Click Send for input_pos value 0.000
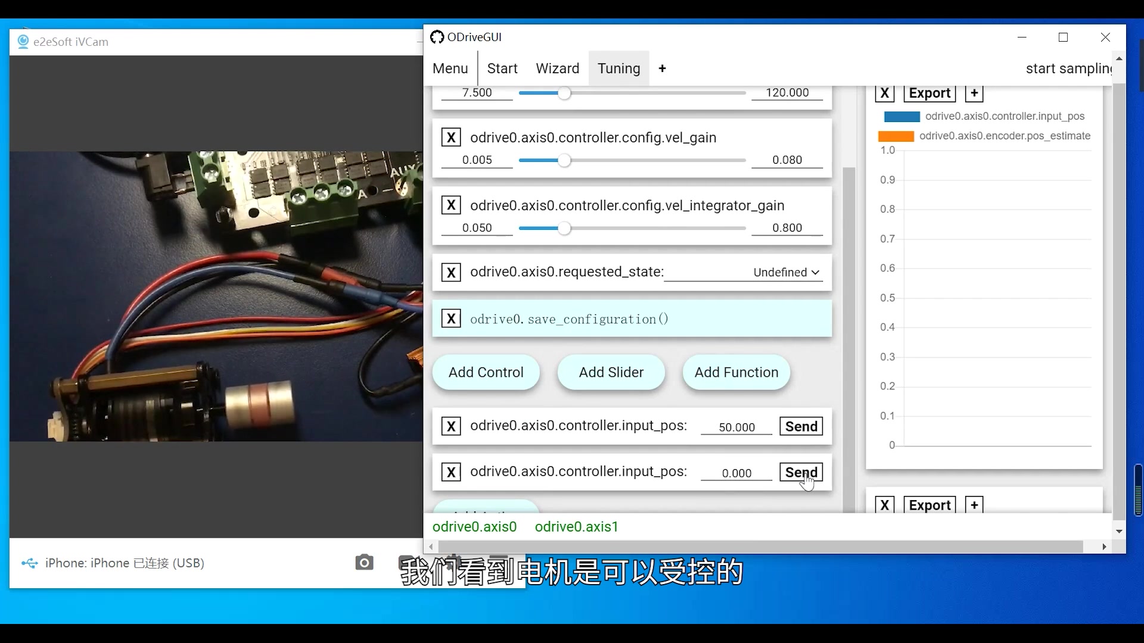Viewport: 1144px width, 643px height. tap(801, 472)
